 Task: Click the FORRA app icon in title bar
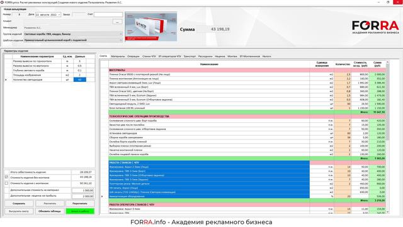point(3,3)
